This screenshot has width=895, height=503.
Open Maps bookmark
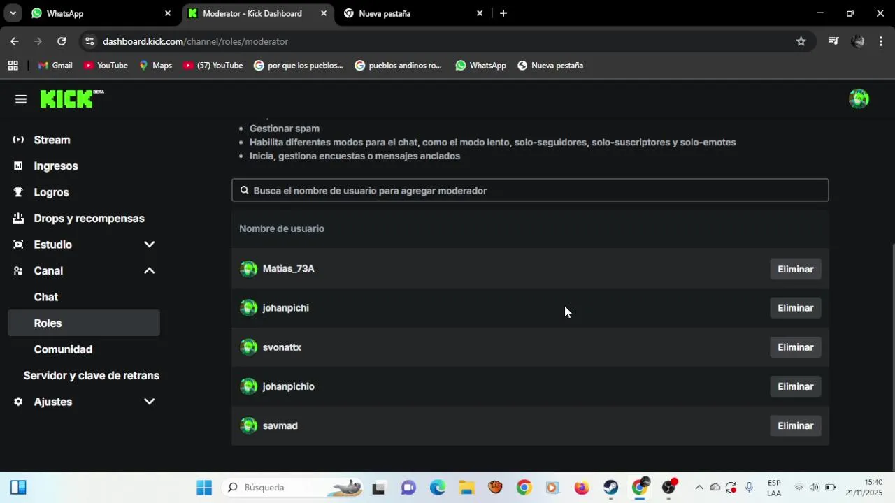pyautogui.click(x=155, y=66)
